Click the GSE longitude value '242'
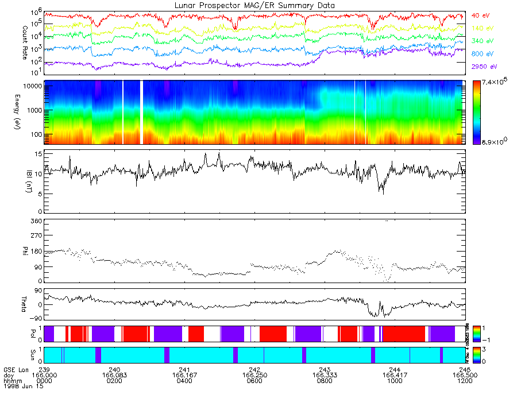This screenshot has height=402, width=517. tap(254, 370)
